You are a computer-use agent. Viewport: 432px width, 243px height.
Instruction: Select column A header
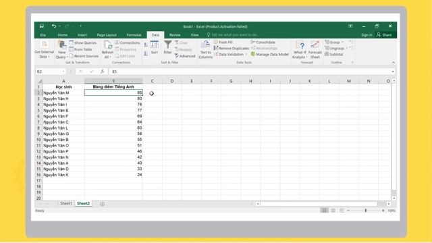click(x=63, y=81)
